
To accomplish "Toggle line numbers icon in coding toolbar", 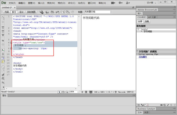I will click(3, 50).
